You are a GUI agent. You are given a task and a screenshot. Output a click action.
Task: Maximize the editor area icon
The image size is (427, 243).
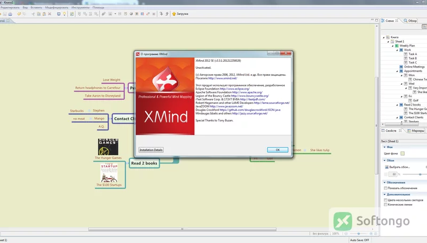click(x=377, y=20)
